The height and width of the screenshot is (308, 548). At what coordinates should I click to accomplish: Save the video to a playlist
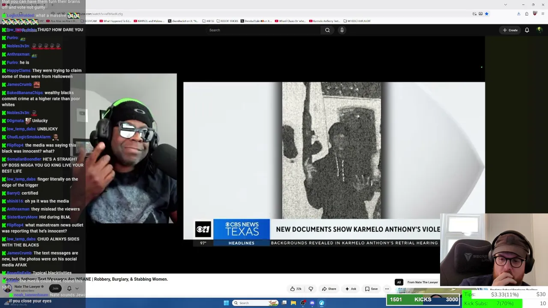tap(371, 289)
